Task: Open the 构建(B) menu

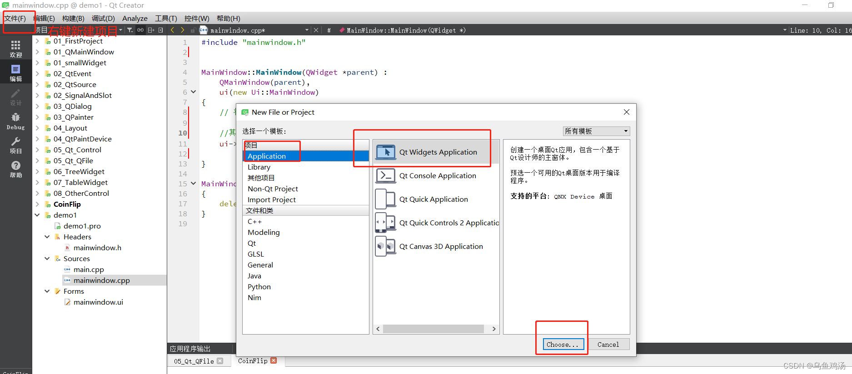Action: (x=73, y=18)
